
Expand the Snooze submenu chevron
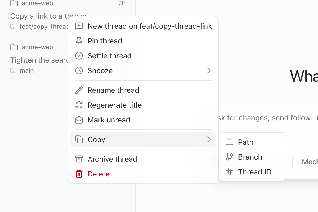(x=209, y=70)
